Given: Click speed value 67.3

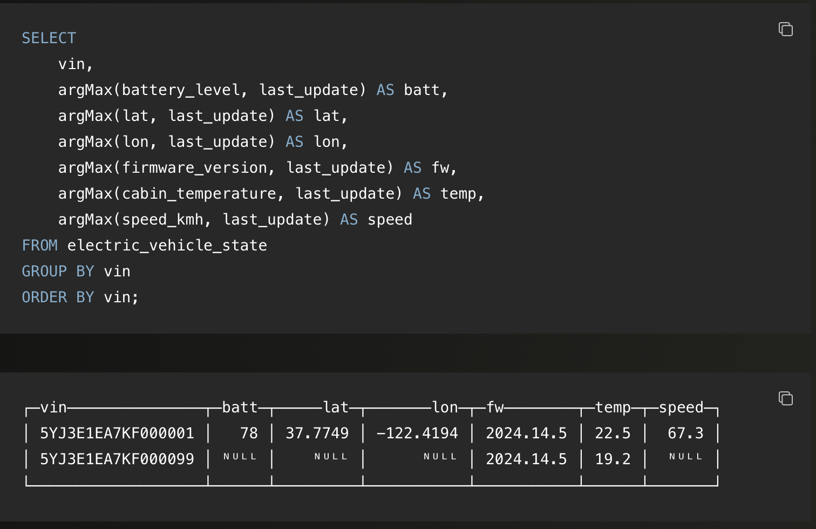Looking at the screenshot, I should click(685, 433).
